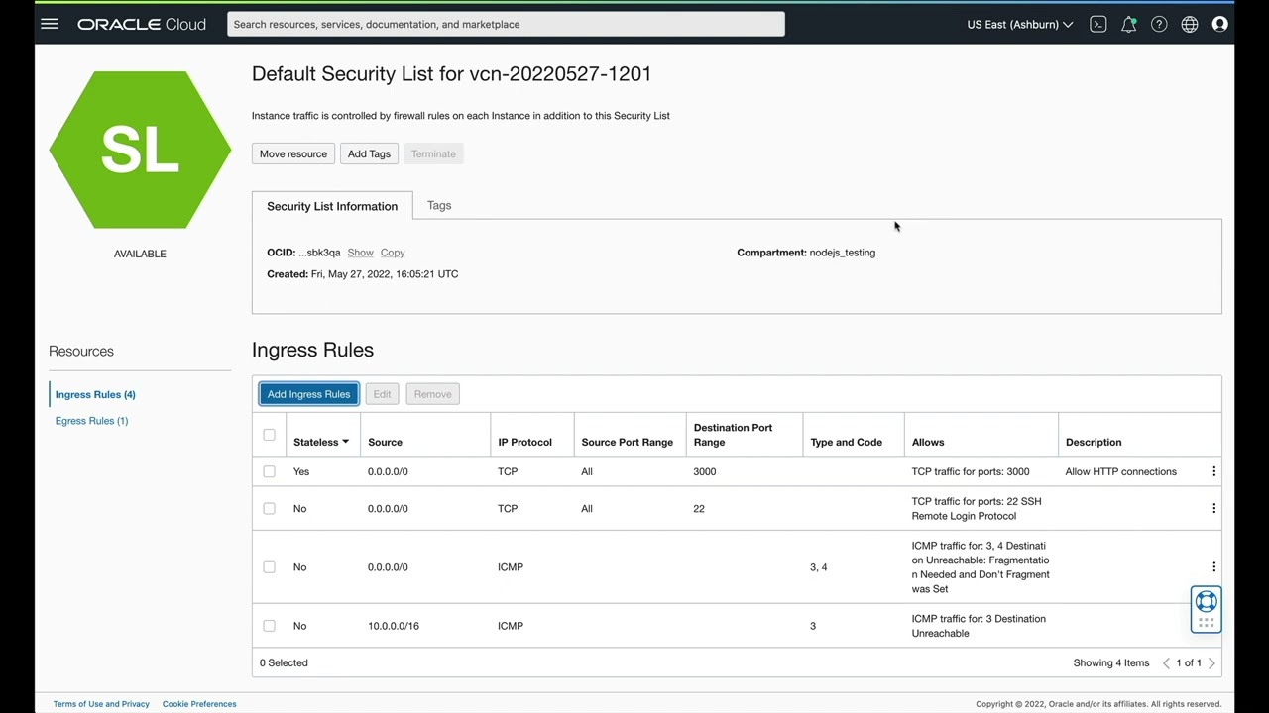Click the Copy OCID link
The height and width of the screenshot is (713, 1269).
tap(393, 253)
